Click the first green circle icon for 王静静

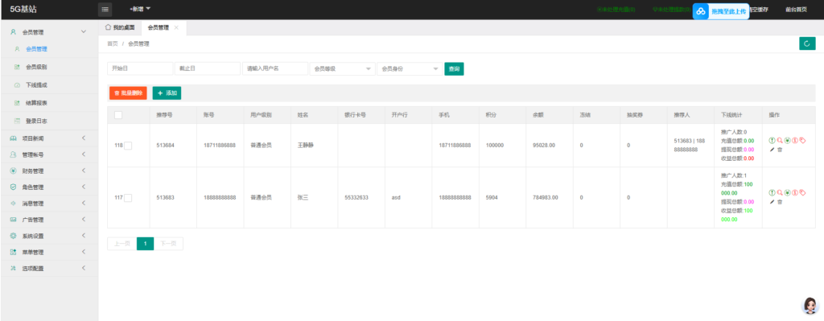[x=772, y=140]
